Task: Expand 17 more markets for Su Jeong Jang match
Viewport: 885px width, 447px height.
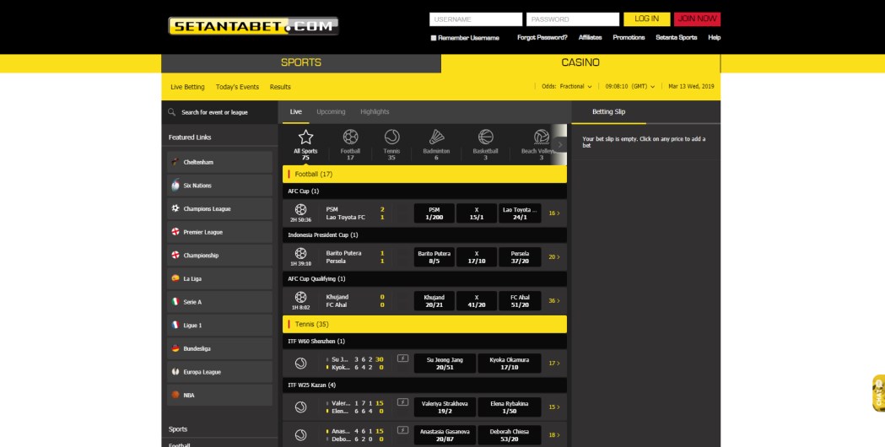Action: tap(554, 364)
